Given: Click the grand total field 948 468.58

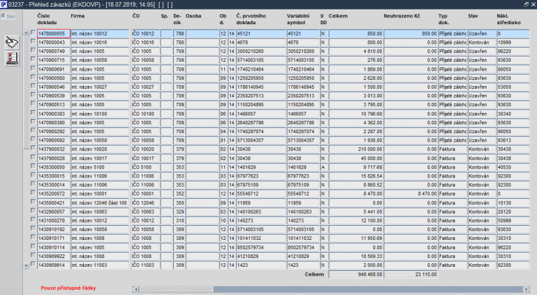Looking at the screenshot, I should (356, 274).
